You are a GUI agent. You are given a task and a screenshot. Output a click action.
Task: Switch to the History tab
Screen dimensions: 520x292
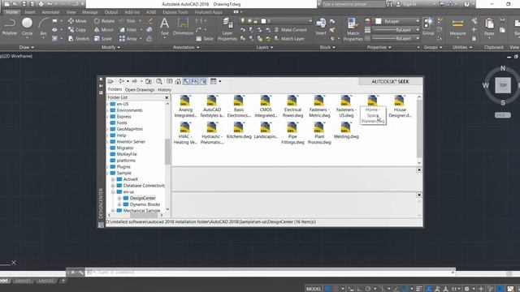tap(164, 90)
